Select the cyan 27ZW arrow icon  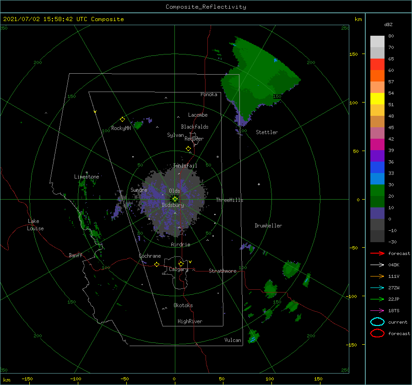tap(377, 288)
